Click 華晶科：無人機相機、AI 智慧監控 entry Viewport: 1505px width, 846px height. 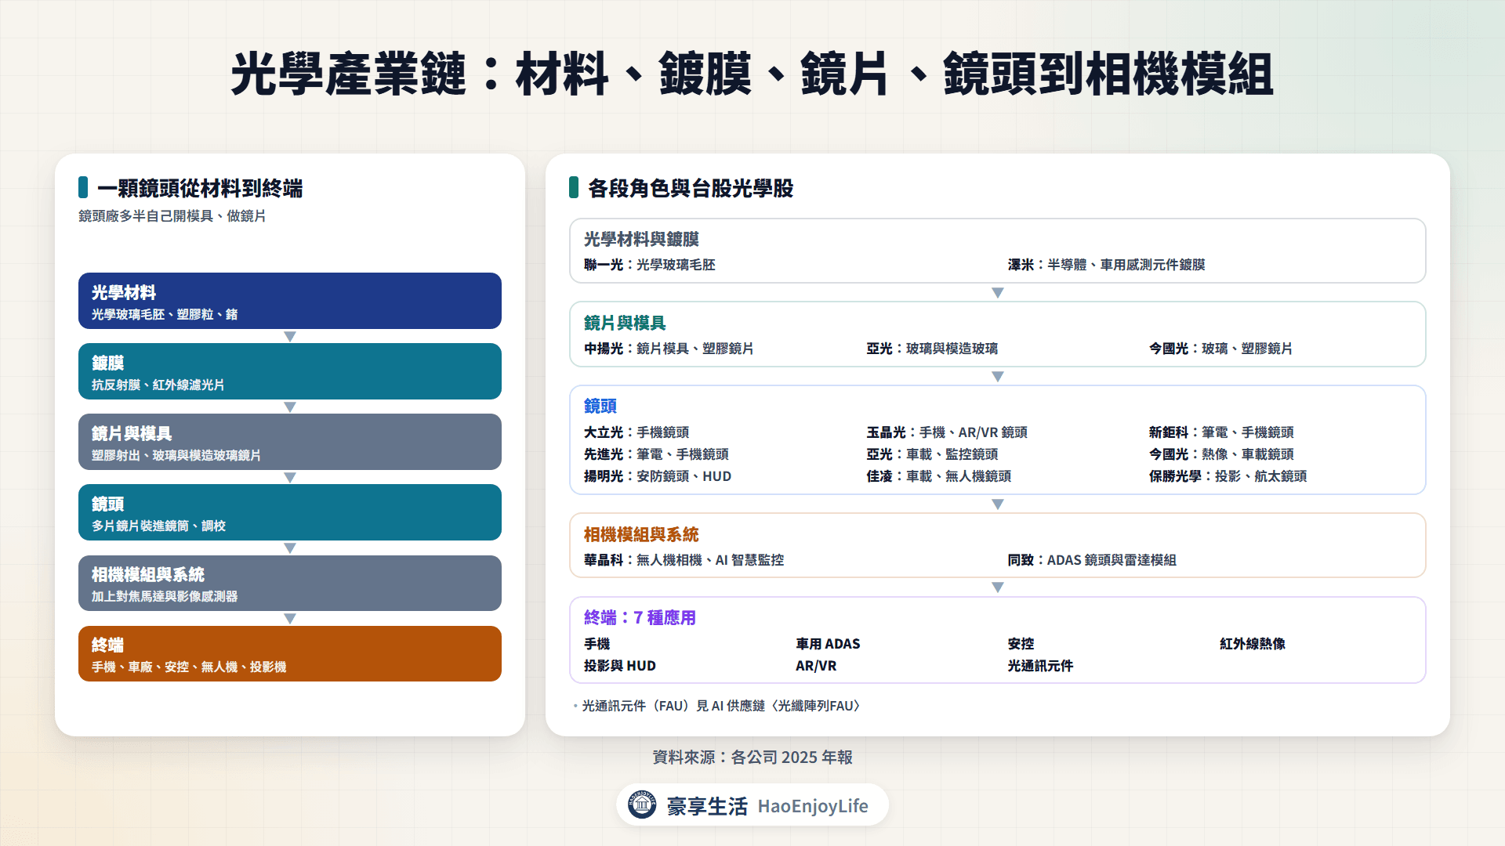tap(684, 560)
